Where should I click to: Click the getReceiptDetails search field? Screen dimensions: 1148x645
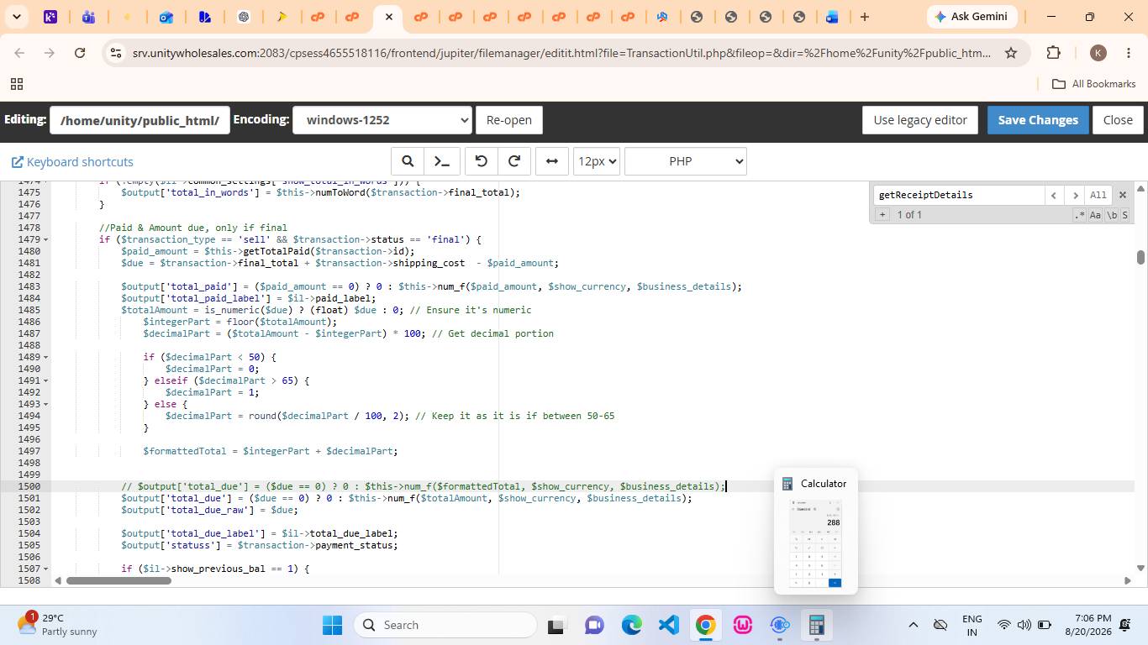(x=958, y=195)
